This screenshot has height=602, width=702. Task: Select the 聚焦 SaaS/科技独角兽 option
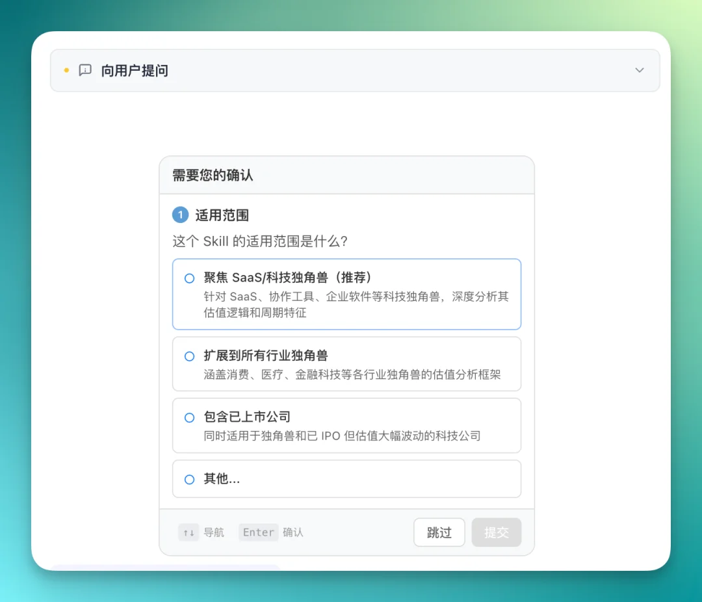[346, 293]
